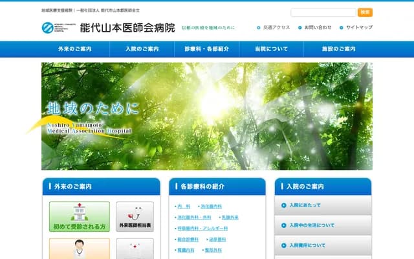
Task: Open the 外来医師担当表 stethoscope button
Action: pos(135,217)
